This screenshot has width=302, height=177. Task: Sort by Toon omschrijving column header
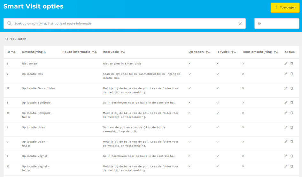coord(260,52)
